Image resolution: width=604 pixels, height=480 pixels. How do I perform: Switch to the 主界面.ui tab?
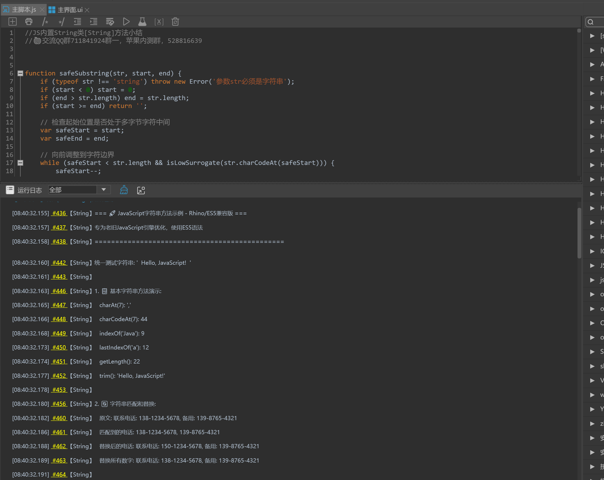click(x=69, y=10)
